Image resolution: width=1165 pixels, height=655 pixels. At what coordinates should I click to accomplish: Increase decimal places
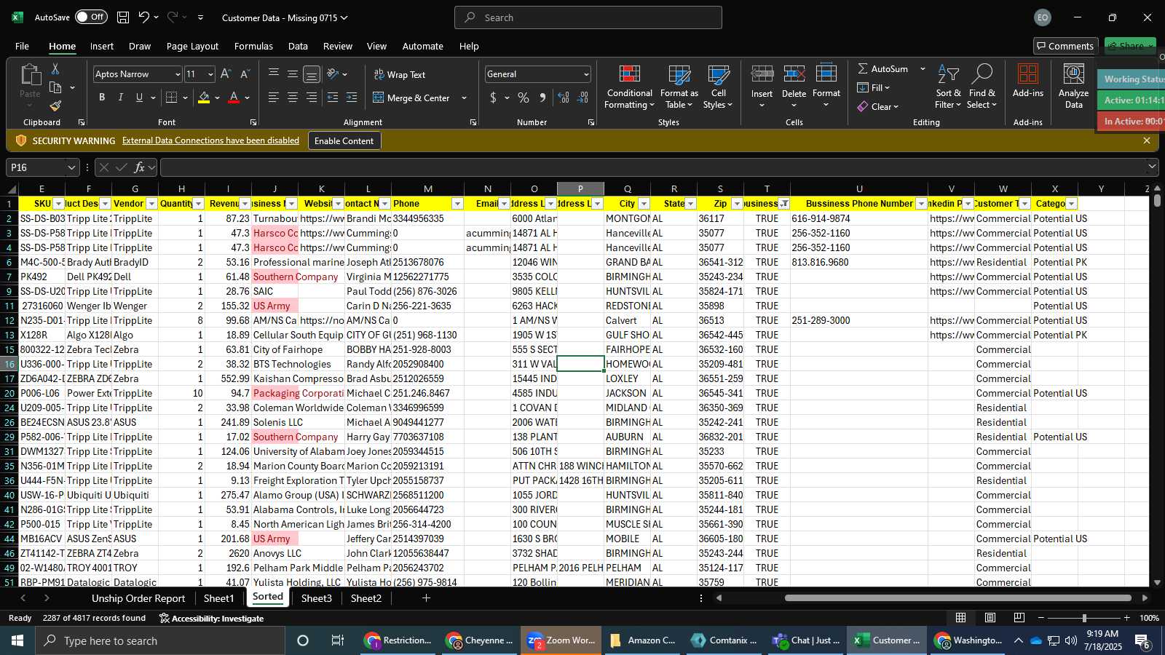[564, 98]
